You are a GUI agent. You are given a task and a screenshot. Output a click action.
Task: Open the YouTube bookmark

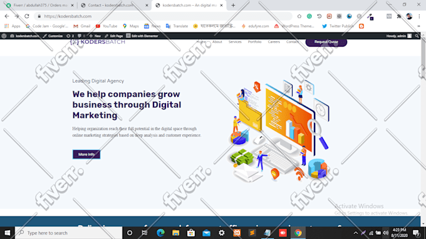106,26
